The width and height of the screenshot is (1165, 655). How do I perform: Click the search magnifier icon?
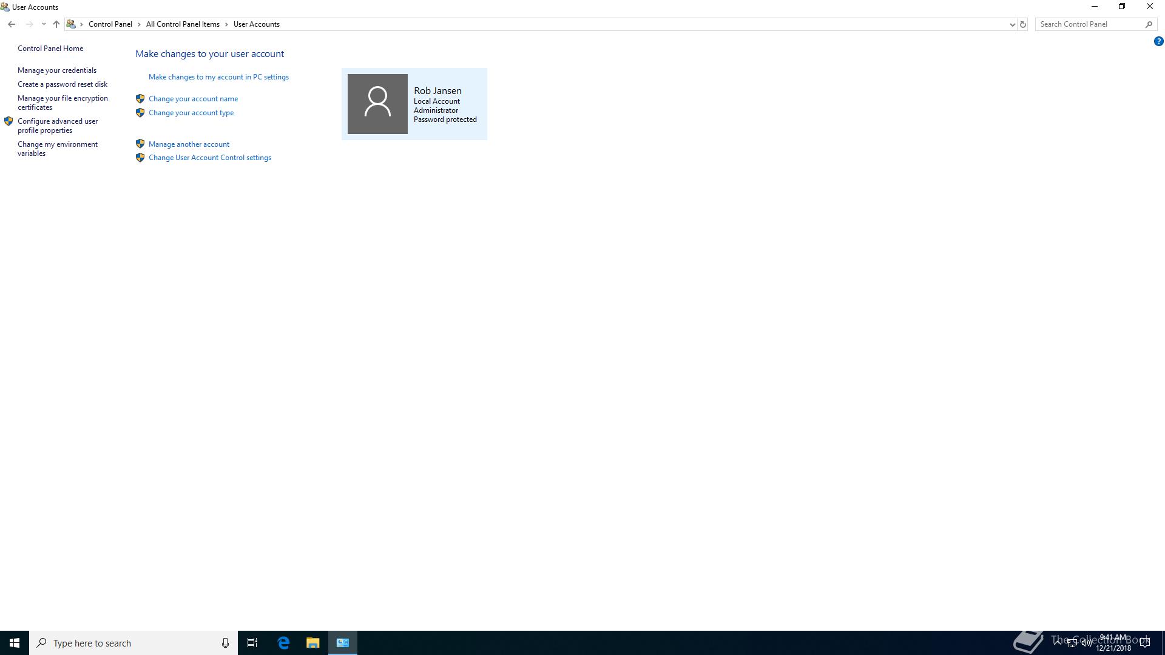tap(1149, 24)
